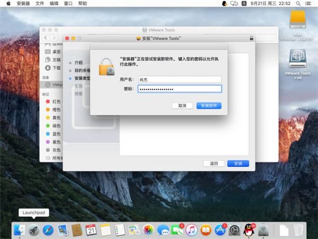This screenshot has width=318, height=239.
Task: Open Trash in the Dock
Action: 299,230
